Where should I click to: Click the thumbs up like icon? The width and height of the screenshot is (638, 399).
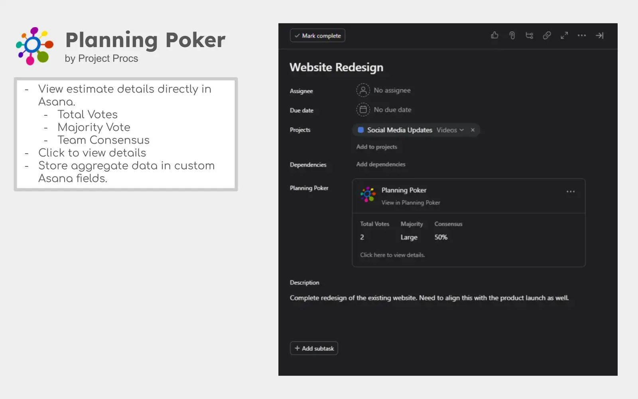click(x=494, y=36)
